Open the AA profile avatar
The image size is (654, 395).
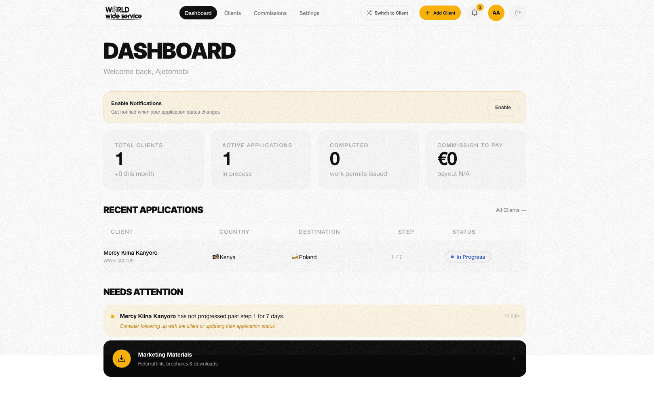496,13
